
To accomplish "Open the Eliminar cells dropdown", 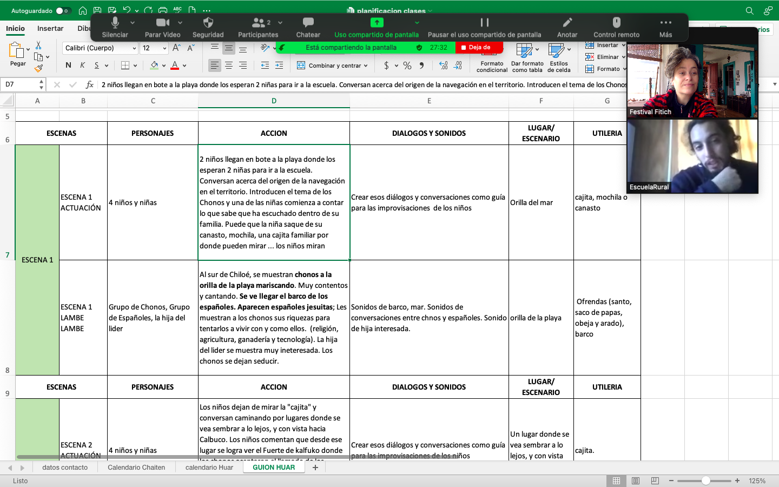I will [x=605, y=57].
